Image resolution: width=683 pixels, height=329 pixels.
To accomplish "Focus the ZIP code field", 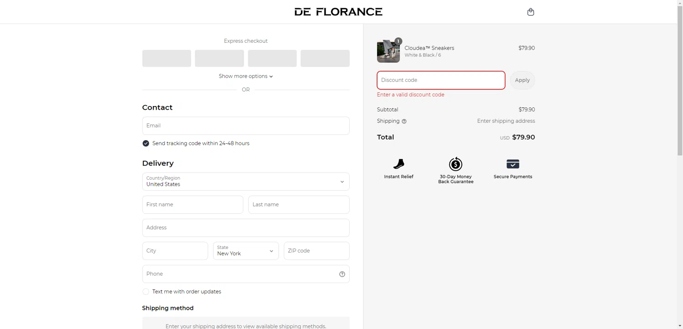I will pos(316,251).
